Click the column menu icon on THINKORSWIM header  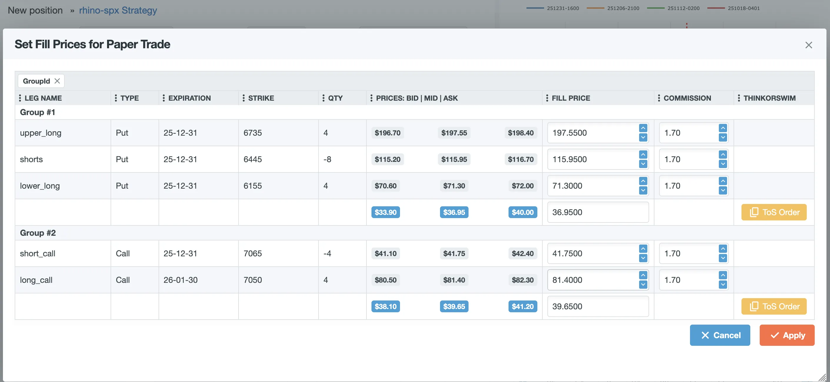point(739,98)
